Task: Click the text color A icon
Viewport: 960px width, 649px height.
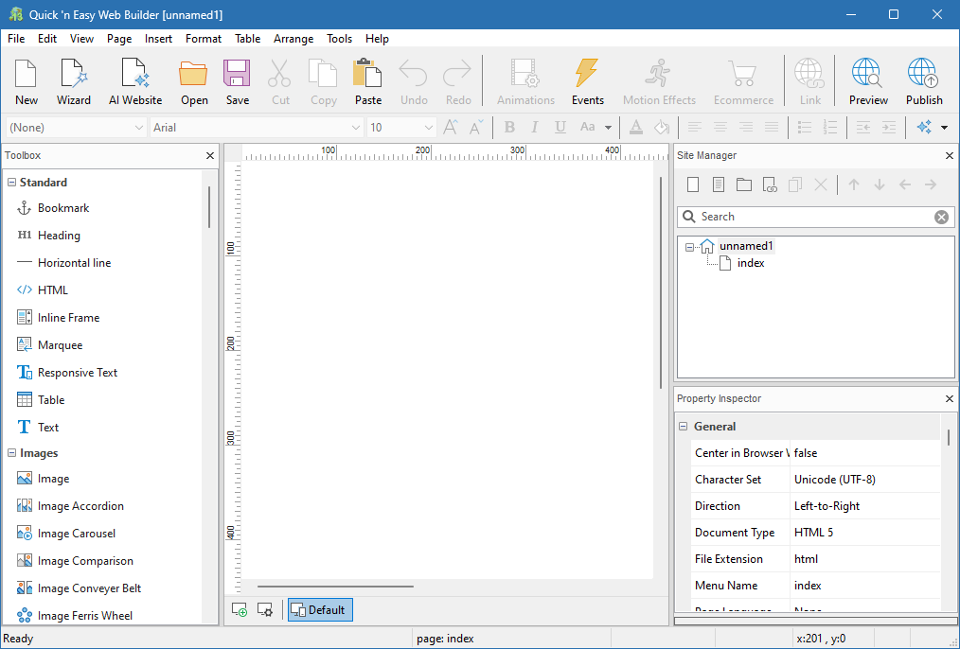Action: (636, 127)
